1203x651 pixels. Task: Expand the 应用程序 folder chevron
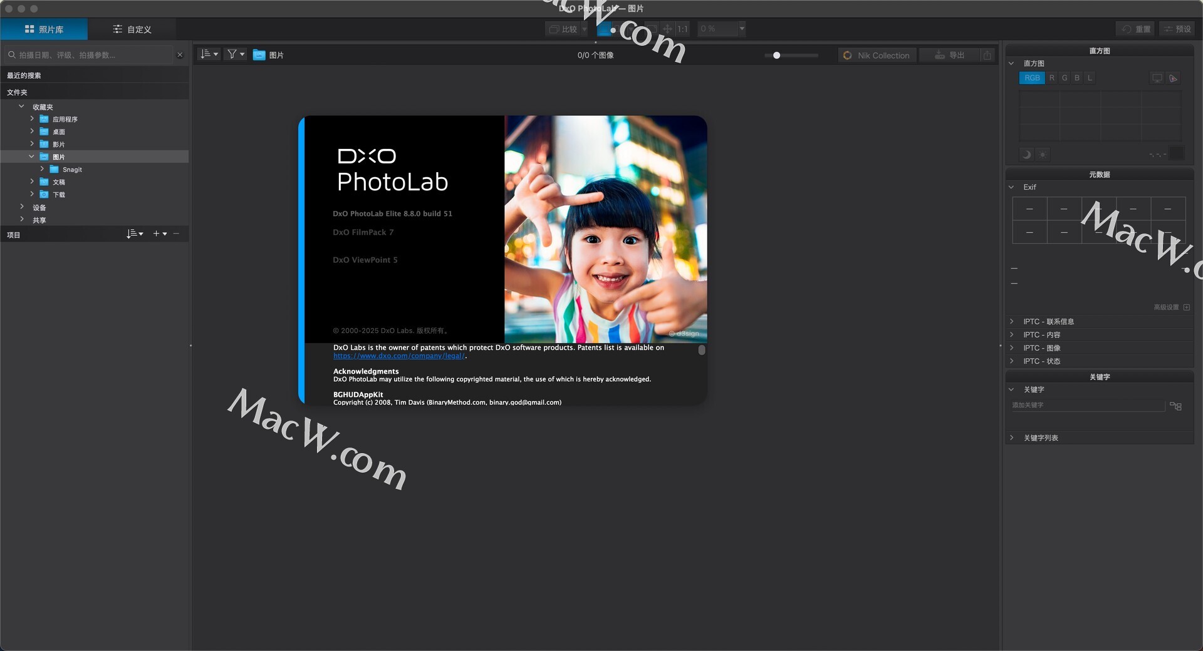pos(32,118)
